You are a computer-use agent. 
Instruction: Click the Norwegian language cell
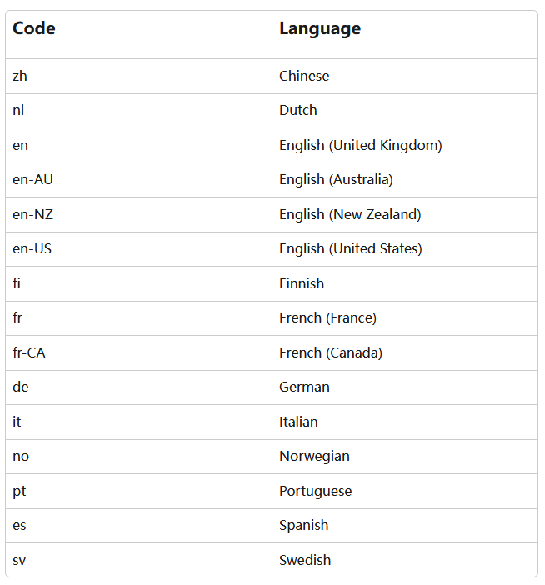click(314, 456)
